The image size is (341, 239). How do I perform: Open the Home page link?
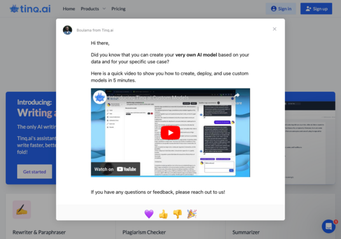69,9
